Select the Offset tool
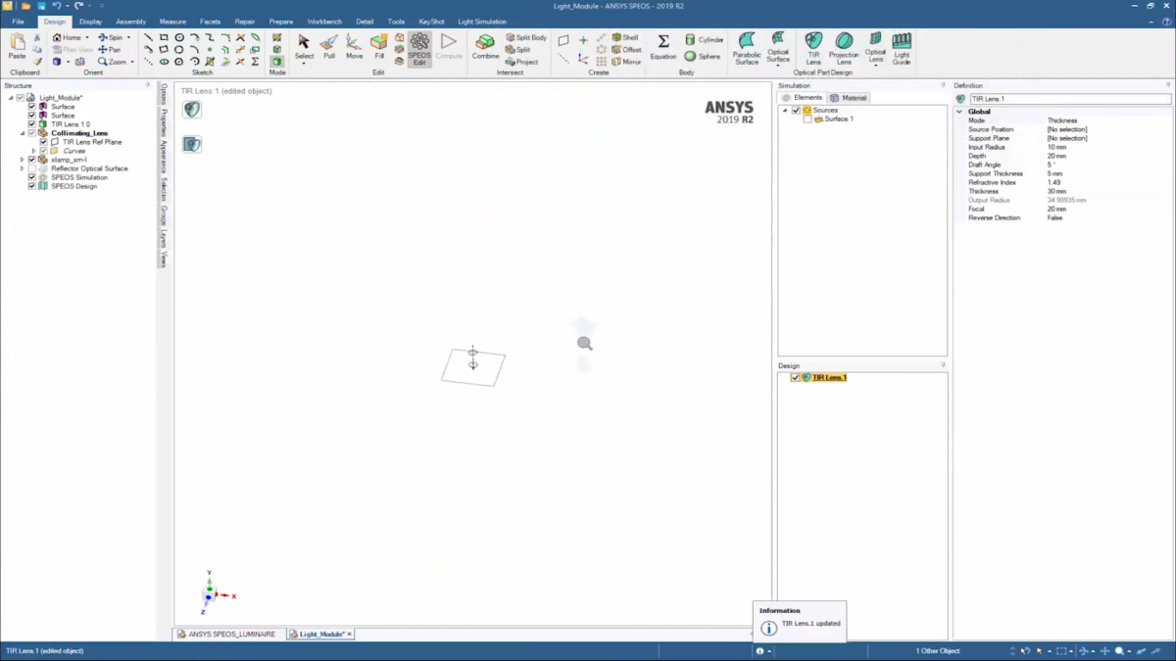 (x=626, y=49)
